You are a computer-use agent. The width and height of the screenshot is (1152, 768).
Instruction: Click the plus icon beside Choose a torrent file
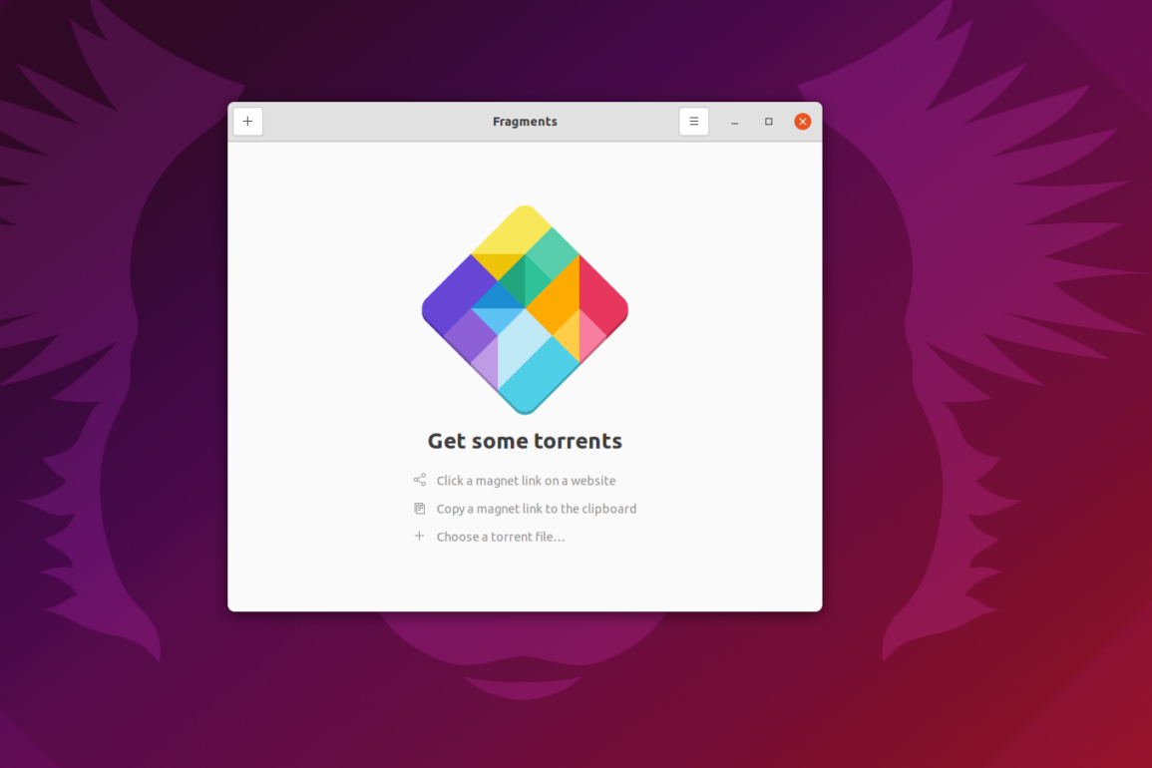(419, 536)
